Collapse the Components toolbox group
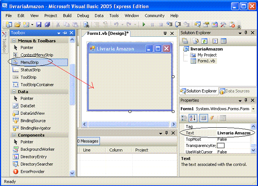 [x=14, y=135]
